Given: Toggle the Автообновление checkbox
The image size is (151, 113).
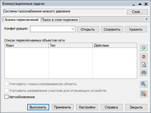Looking at the screenshot, I should tap(6, 97).
